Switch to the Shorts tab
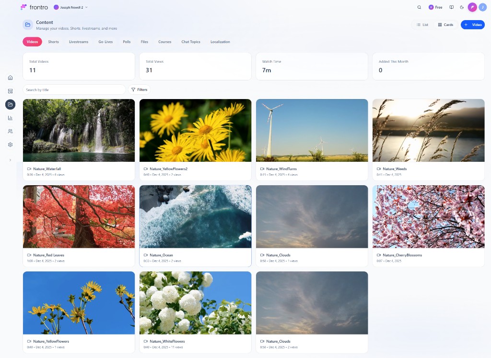Viewport: 491px width, 358px height. (53, 42)
